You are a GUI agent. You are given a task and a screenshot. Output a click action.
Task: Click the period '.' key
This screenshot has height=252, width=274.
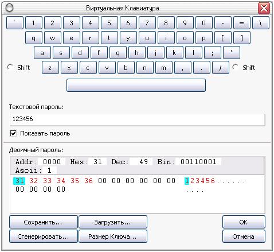pos(202,67)
